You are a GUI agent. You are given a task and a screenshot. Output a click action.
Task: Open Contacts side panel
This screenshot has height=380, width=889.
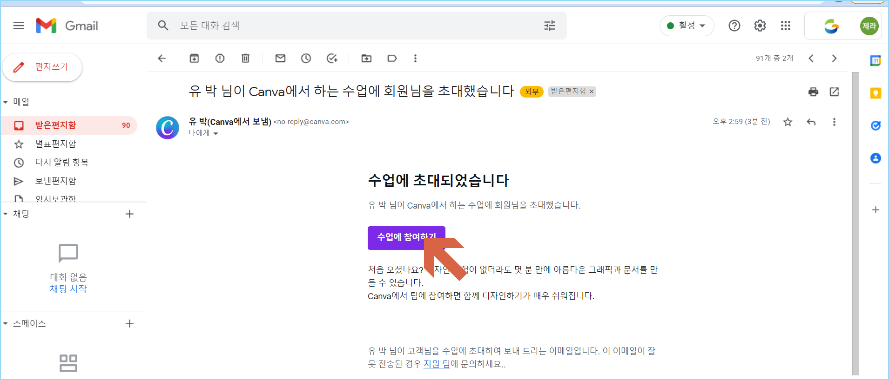coord(876,158)
